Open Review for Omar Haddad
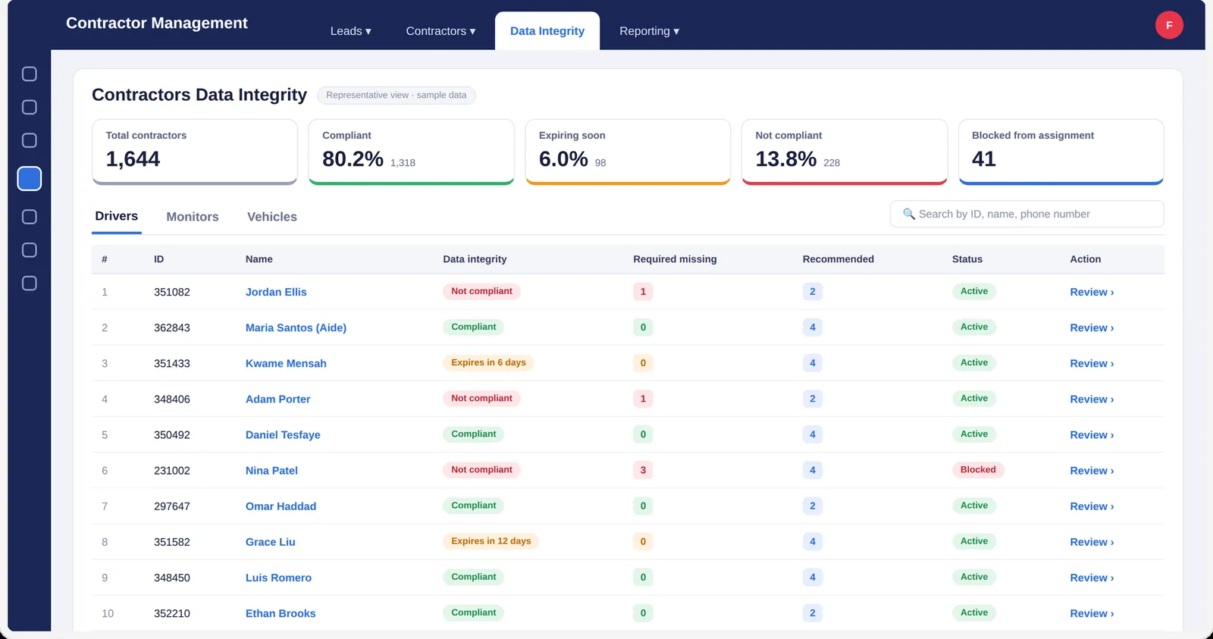1213x639 pixels. click(1092, 506)
